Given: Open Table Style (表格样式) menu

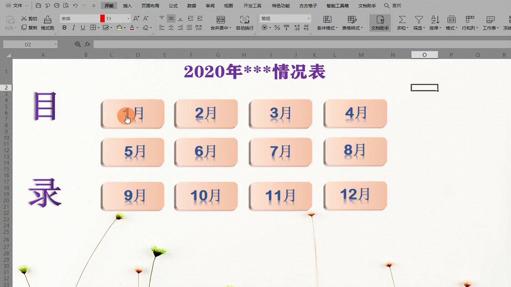Looking at the screenshot, I should [352, 23].
